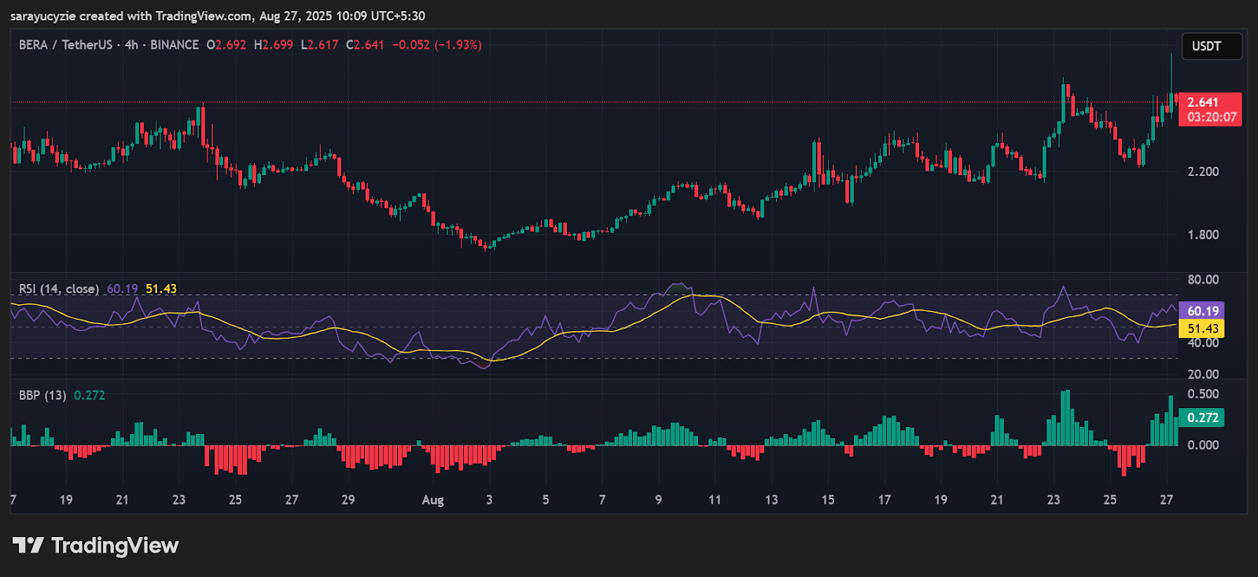Click date 13 on the time axis
This screenshot has height=577, width=1258.
pyautogui.click(x=771, y=500)
